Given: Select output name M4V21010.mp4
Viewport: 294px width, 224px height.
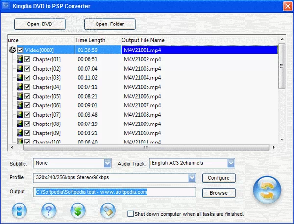Looking at the screenshot, I should click(142, 133).
